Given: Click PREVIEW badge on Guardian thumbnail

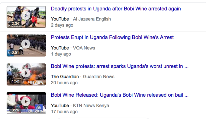Looking at the screenshot, I should click(36, 82).
